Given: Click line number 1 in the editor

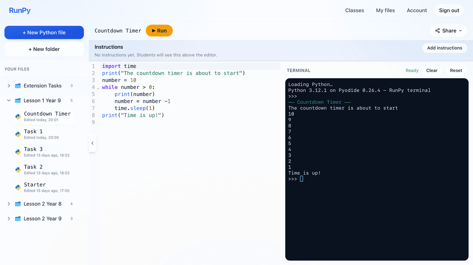Looking at the screenshot, I should tap(93, 66).
